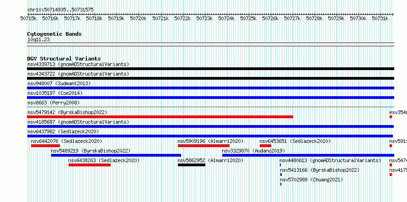Click the 50727k ruler tick label
The height and width of the screenshot is (202, 407).
click(292, 18)
